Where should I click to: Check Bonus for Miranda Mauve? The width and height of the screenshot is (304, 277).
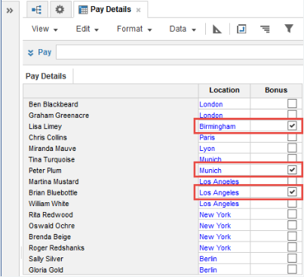point(292,148)
